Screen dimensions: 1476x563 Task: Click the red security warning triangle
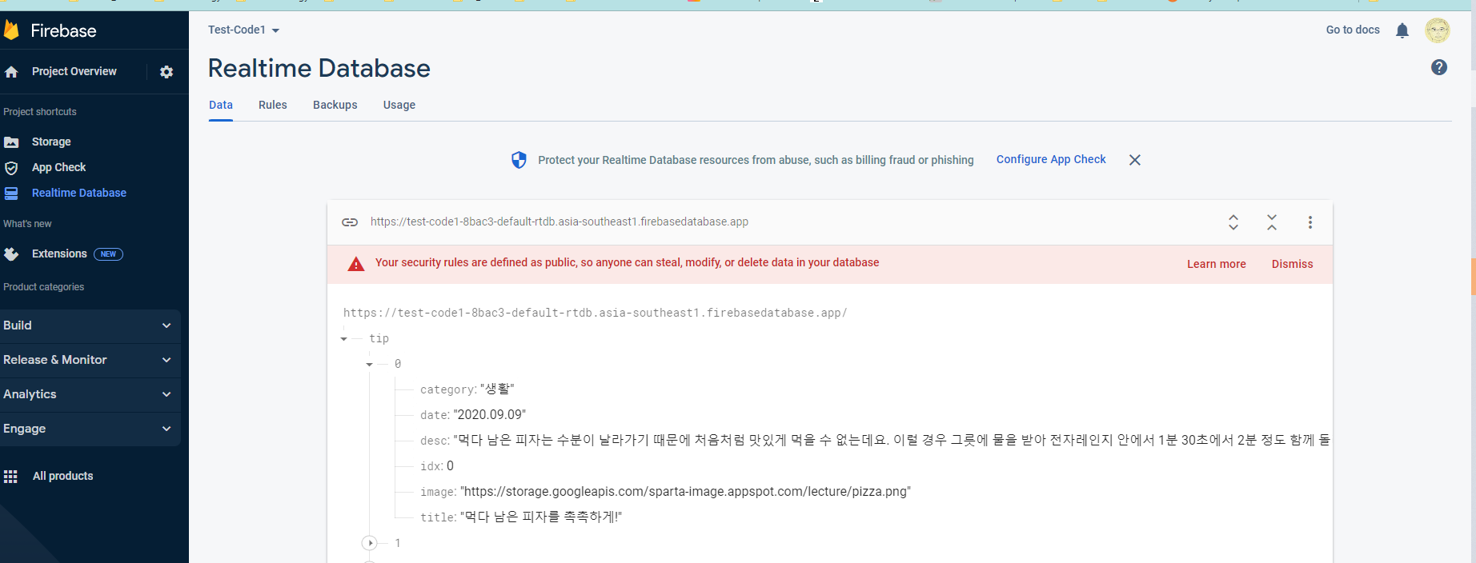[356, 264]
